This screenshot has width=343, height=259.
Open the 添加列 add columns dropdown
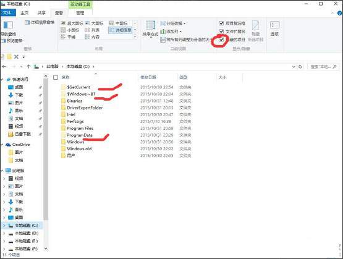pos(171,32)
